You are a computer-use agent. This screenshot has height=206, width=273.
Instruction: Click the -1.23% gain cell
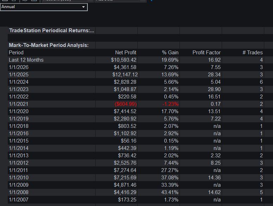coord(170,104)
